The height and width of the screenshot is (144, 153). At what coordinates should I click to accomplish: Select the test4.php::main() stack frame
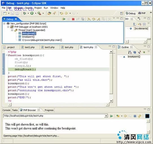coord(42,40)
